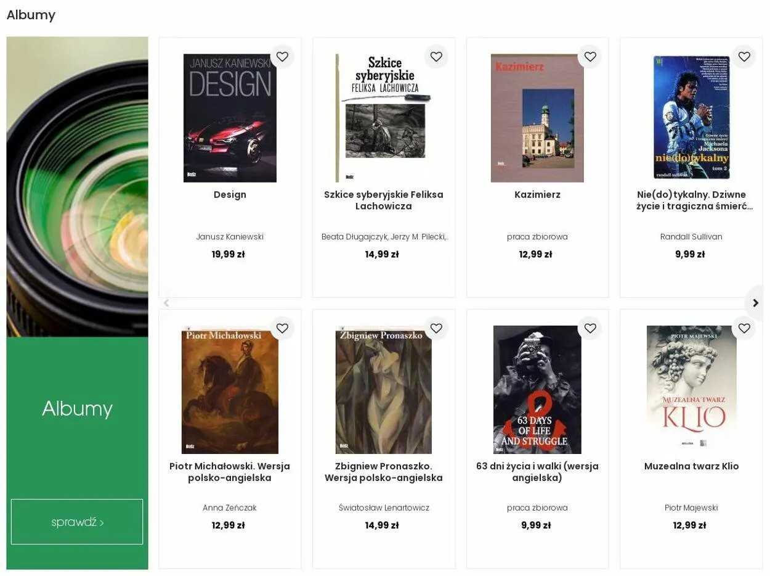Viewport: 770px width, 576px height.
Task: Open author link Randall Sullivan
Action: click(691, 237)
